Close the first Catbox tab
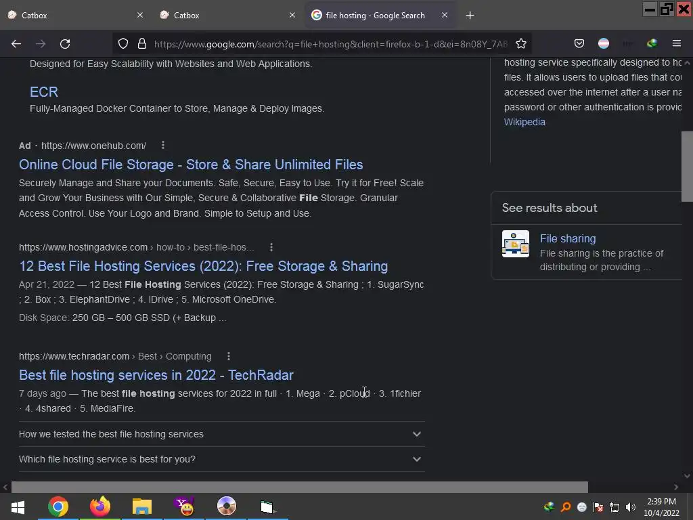The width and height of the screenshot is (693, 520). 140,15
